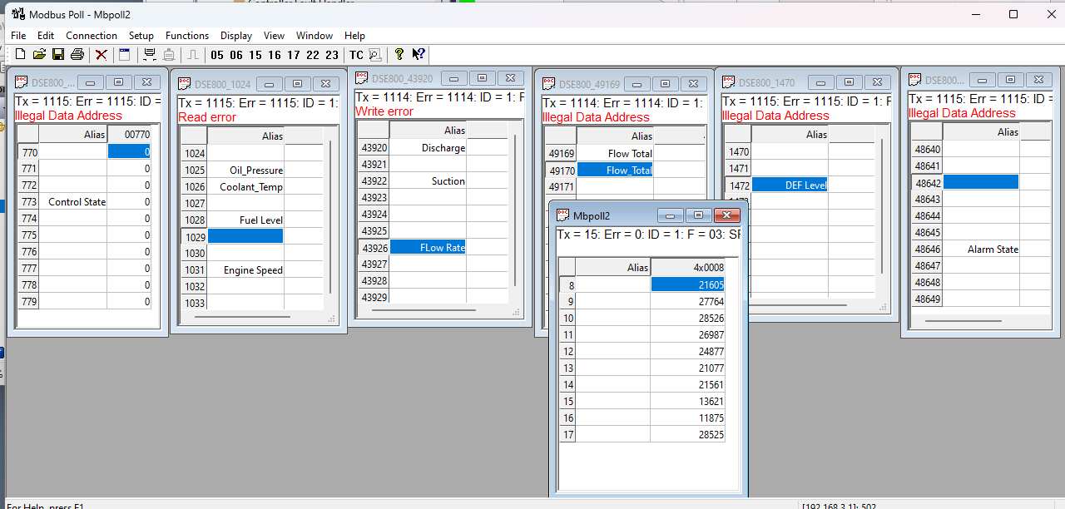This screenshot has width=1065, height=509.
Task: Click row header 43926 in DSE800_43920
Action: tap(374, 248)
